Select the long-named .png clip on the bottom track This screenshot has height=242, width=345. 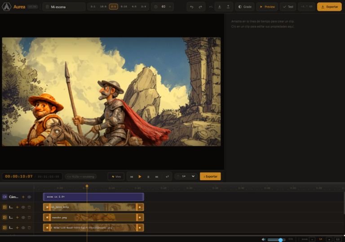93,228
